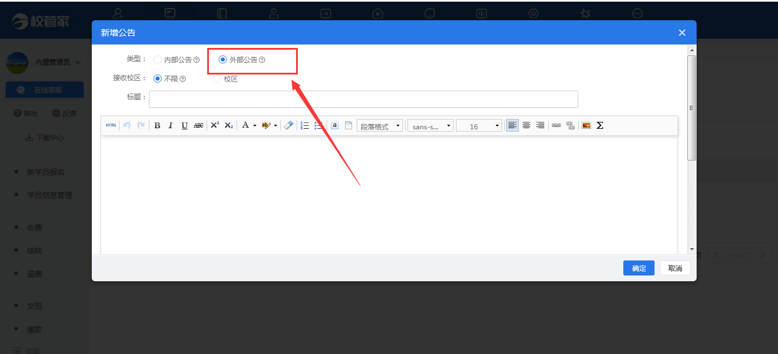
Task: Toggle bold formatting
Action: pos(157,125)
